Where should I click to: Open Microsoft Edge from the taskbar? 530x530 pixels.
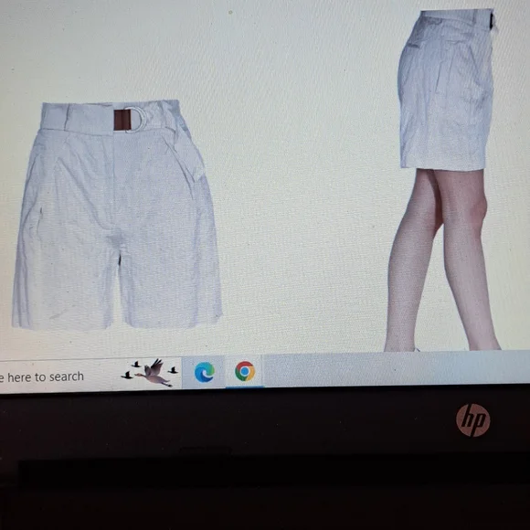tap(205, 372)
